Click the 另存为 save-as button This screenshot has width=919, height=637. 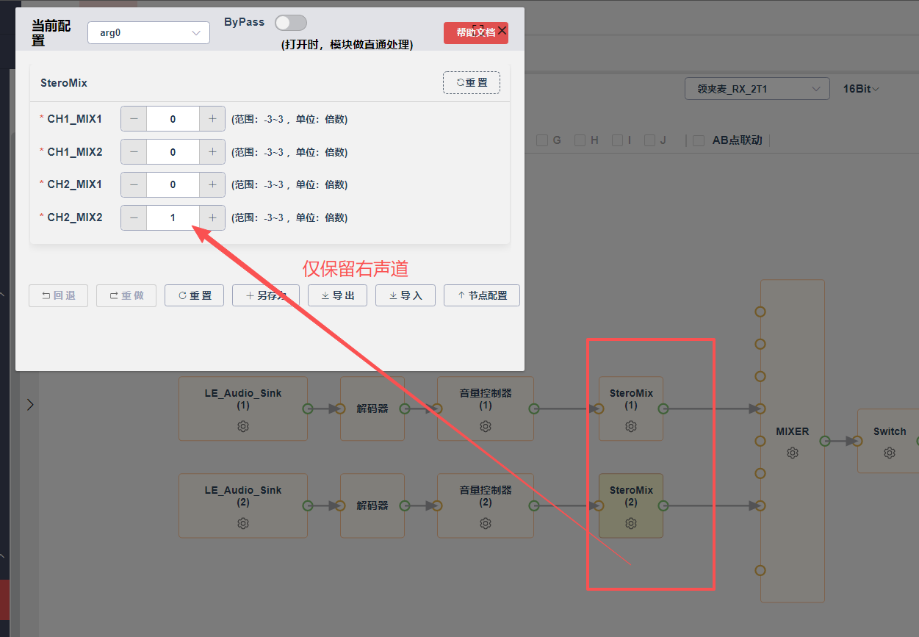266,295
